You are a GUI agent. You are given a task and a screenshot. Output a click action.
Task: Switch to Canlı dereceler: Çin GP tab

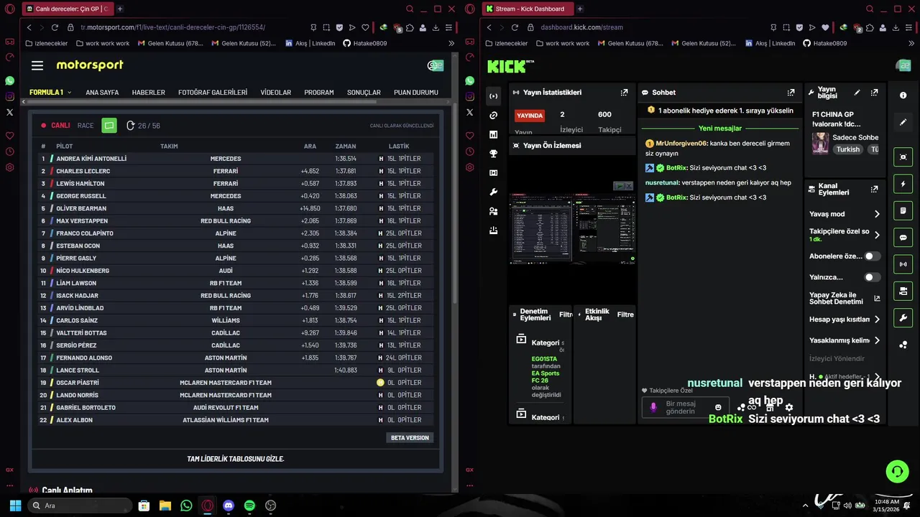pos(67,9)
